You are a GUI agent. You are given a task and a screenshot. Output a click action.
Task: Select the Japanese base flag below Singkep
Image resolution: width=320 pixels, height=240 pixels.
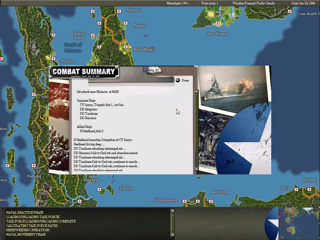pyautogui.click(x=80, y=201)
